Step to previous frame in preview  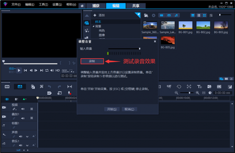click(31, 70)
